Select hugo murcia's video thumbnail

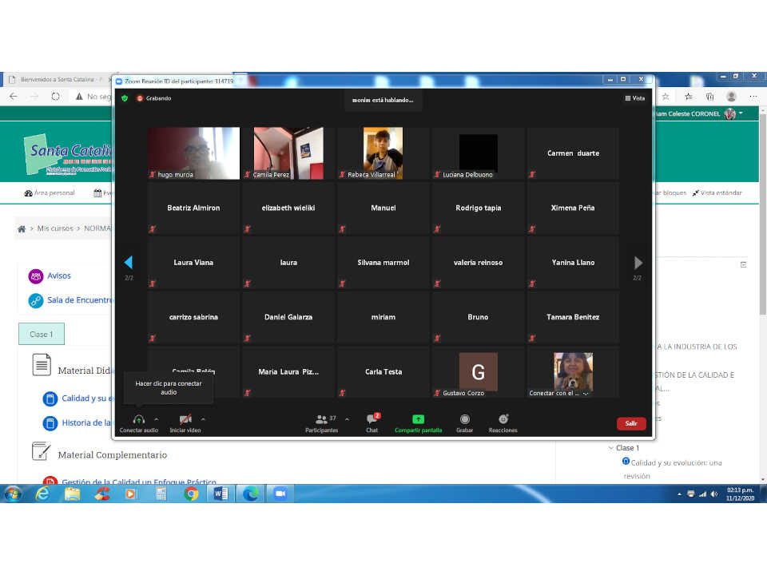click(193, 153)
